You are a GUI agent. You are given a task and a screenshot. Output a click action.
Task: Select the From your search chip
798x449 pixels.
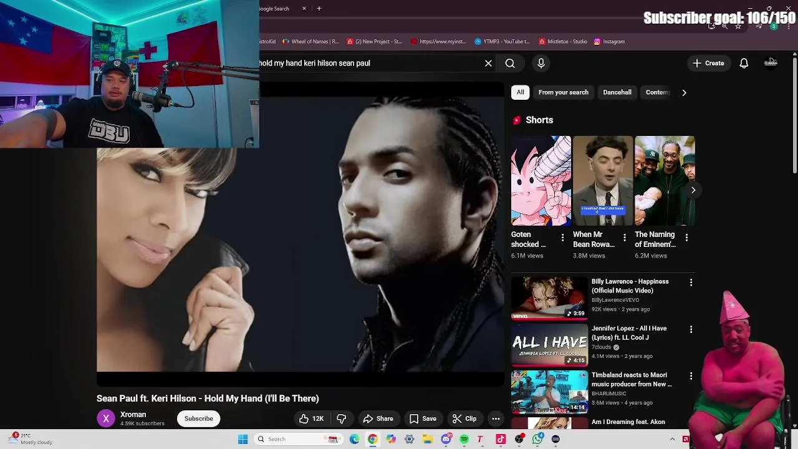coord(563,92)
